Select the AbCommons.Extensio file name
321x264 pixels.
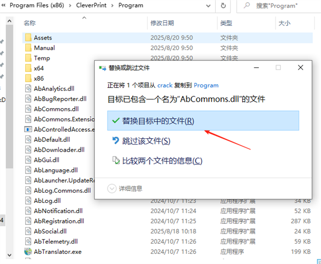(x=64, y=119)
